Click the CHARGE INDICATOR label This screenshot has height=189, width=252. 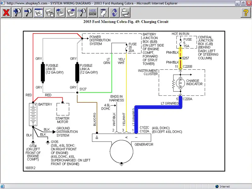194,82
